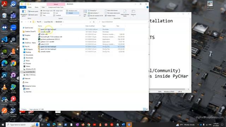Click Hide selected items button
226x127 pixels.
[x=125, y=13]
